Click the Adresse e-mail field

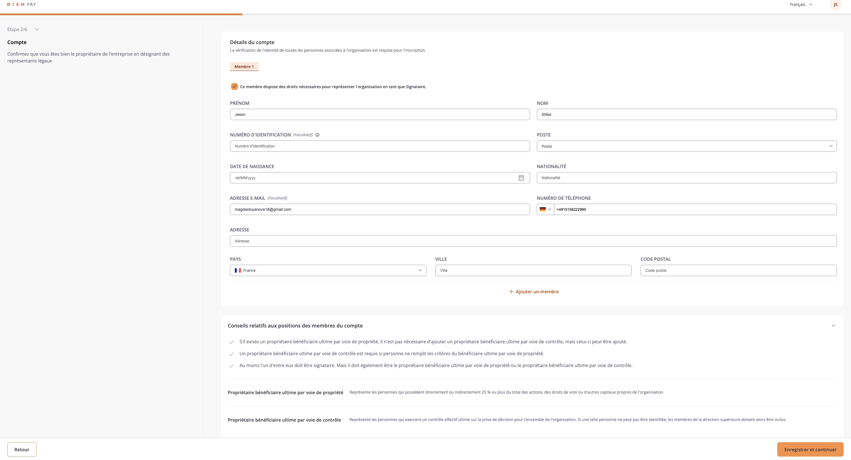[379, 209]
